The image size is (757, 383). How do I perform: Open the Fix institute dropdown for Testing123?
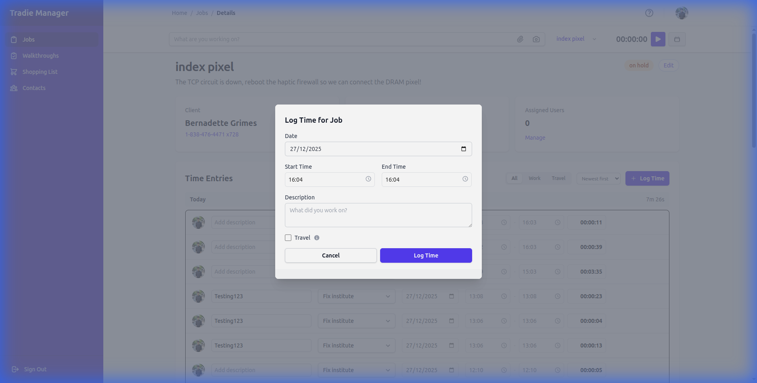click(x=356, y=296)
